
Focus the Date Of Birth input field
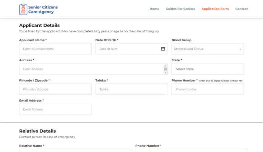coord(131,49)
